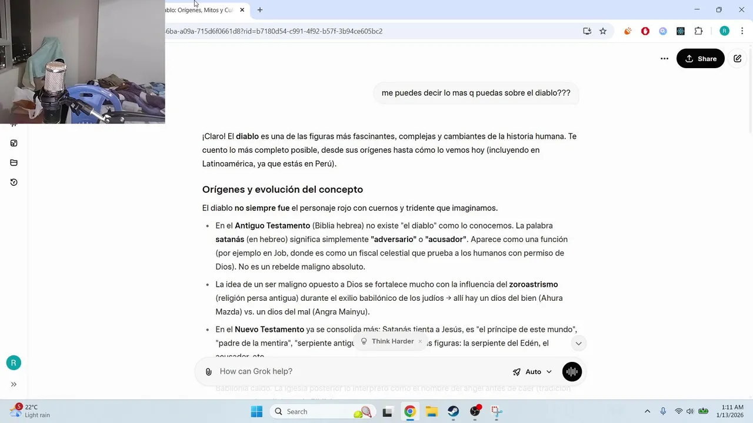The height and width of the screenshot is (423, 753).
Task: Open the Wi-Fi network tray icon
Action: (679, 411)
